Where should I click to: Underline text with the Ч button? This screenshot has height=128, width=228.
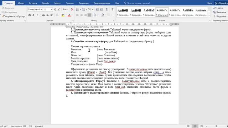[x=37, y=15]
